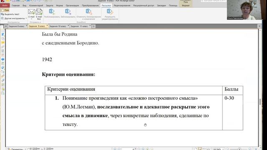Click the bold heading "Критерии оценивания:"

(68, 75)
